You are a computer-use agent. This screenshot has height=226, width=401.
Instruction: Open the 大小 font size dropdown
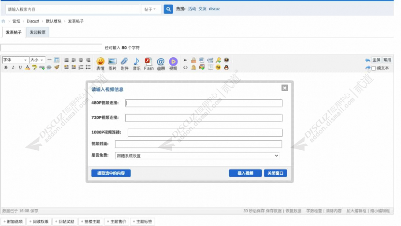point(37,60)
